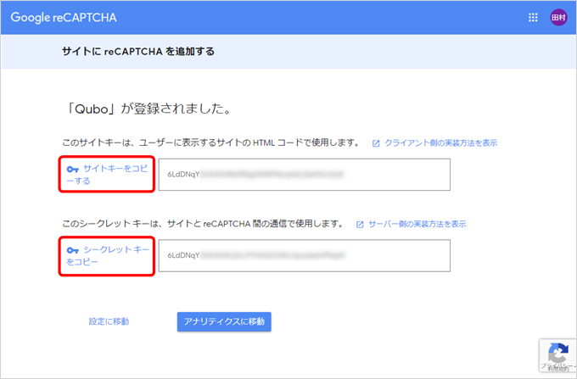Open the Google apps grid icon

(533, 17)
